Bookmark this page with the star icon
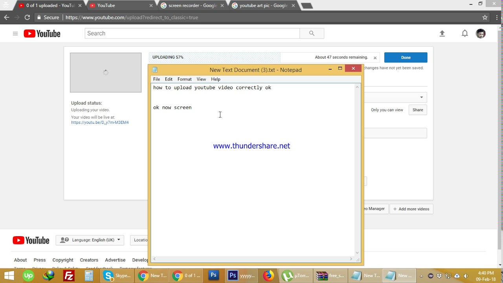This screenshot has height=283, width=503. [485, 17]
